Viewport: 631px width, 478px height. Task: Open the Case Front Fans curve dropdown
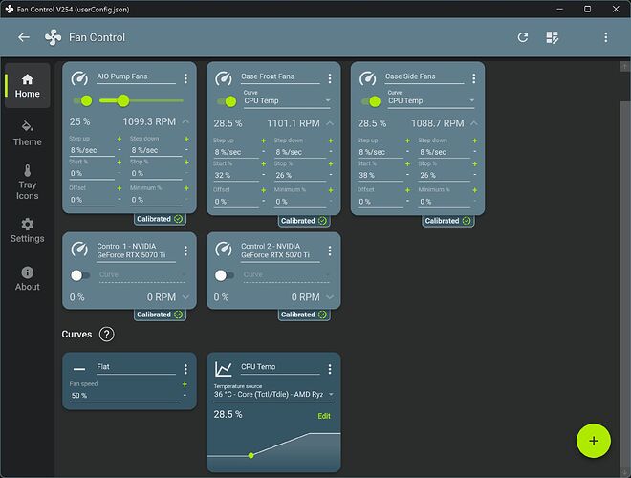tap(287, 100)
